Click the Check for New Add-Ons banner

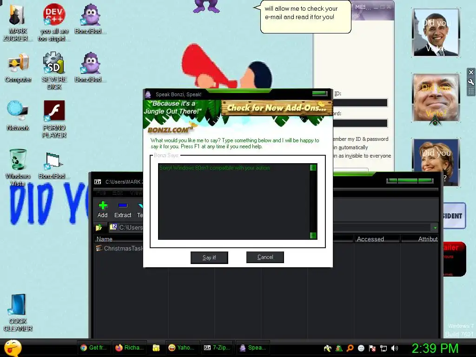coord(277,108)
